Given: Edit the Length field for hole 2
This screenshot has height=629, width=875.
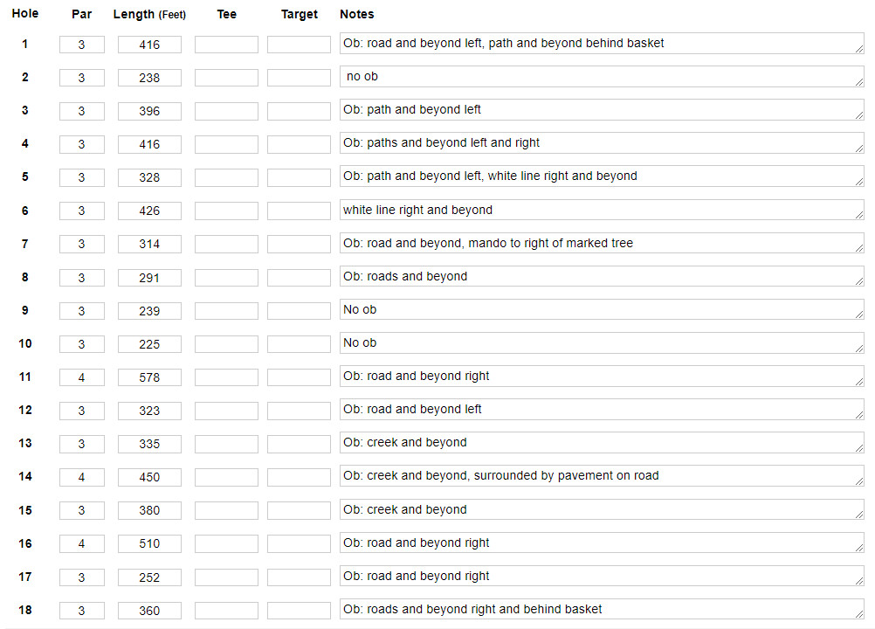Looking at the screenshot, I should tap(149, 78).
